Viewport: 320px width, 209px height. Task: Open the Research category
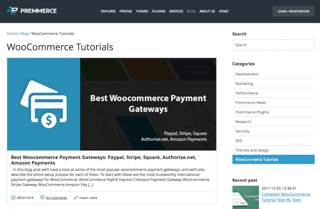click(x=273, y=122)
